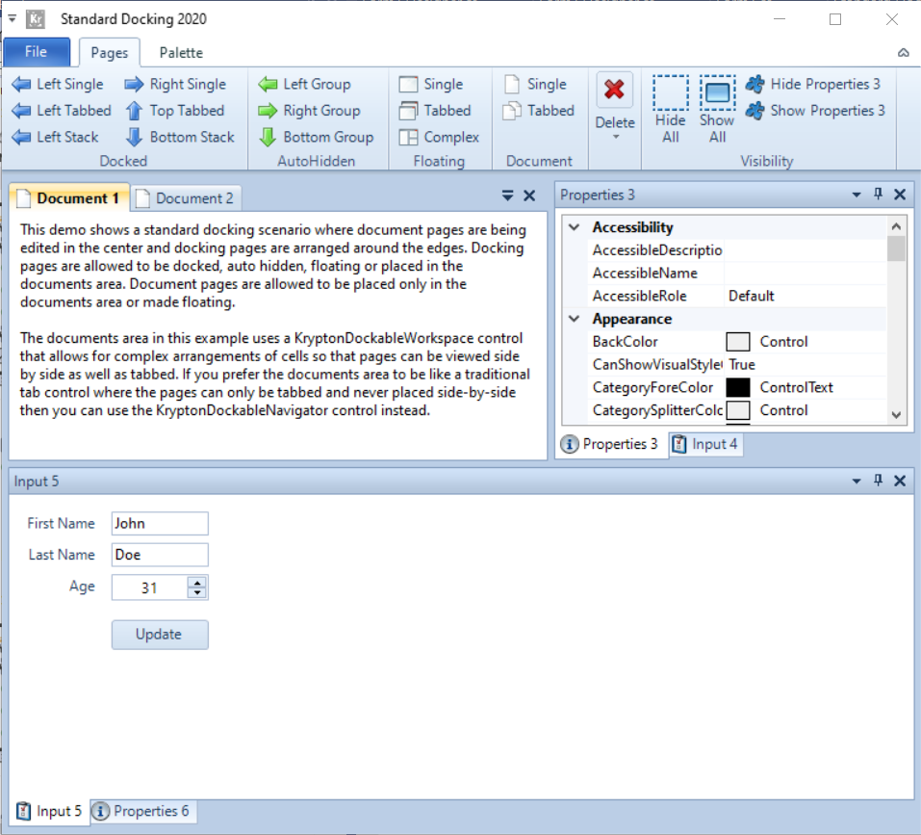Add an auto-hidden Bottom Group
921x835 pixels.
click(316, 137)
